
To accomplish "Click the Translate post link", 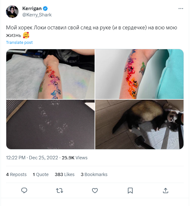I will tap(19, 43).
